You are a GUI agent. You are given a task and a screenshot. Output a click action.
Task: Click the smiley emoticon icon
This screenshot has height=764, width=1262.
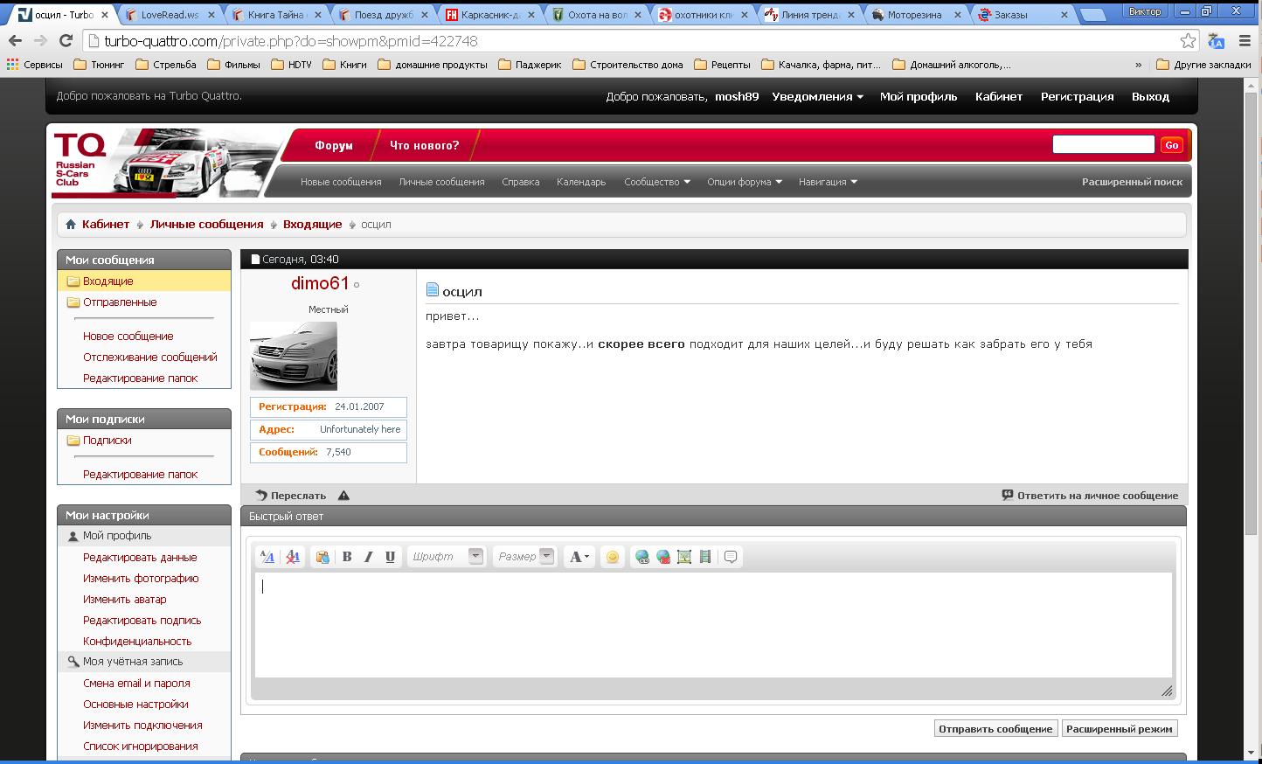click(613, 557)
